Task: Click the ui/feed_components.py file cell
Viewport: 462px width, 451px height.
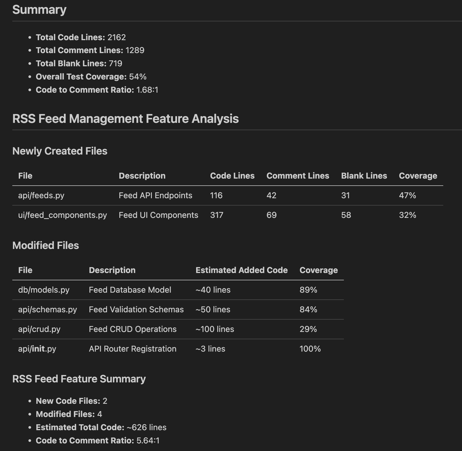Action: coord(62,215)
